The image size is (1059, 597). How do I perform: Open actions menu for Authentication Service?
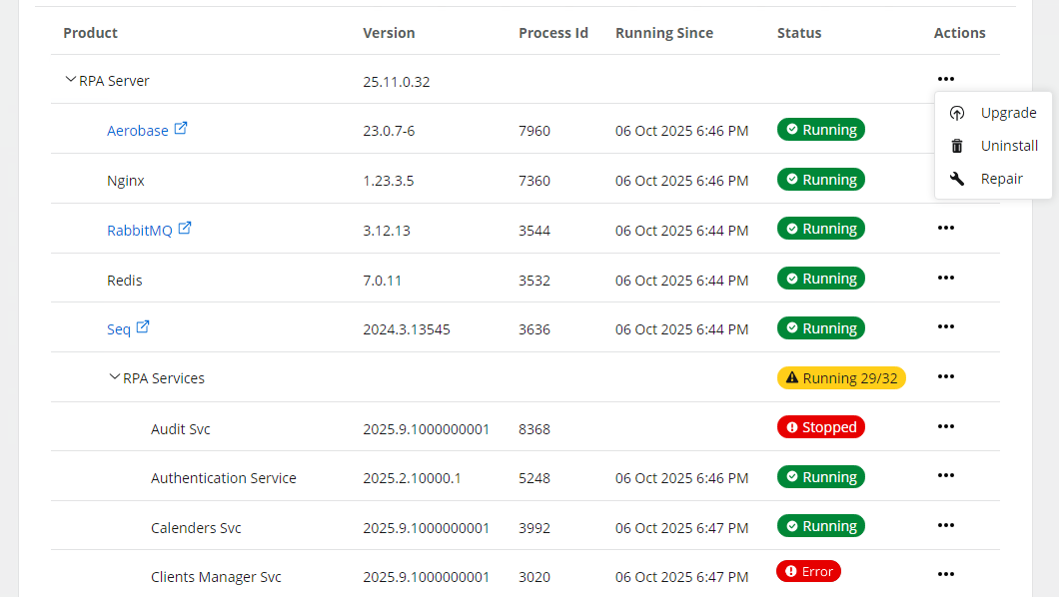point(945,475)
